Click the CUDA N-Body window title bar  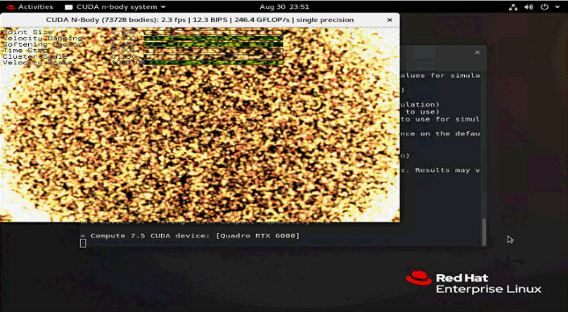(200, 20)
